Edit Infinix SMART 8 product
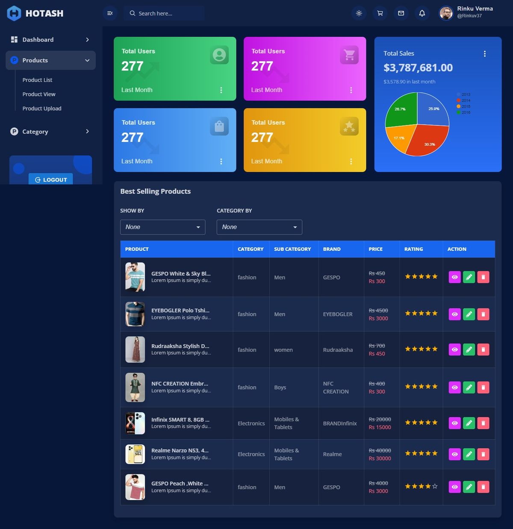This screenshot has width=513, height=529. tap(469, 423)
